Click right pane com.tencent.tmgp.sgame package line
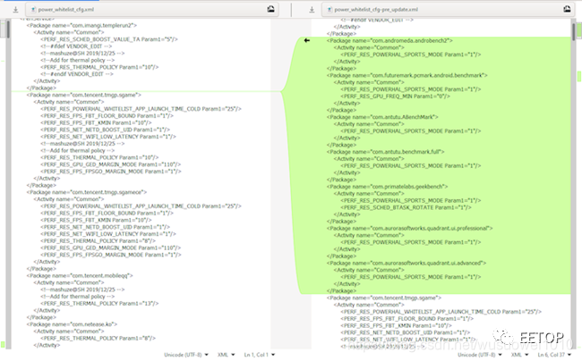 [x=384, y=298]
